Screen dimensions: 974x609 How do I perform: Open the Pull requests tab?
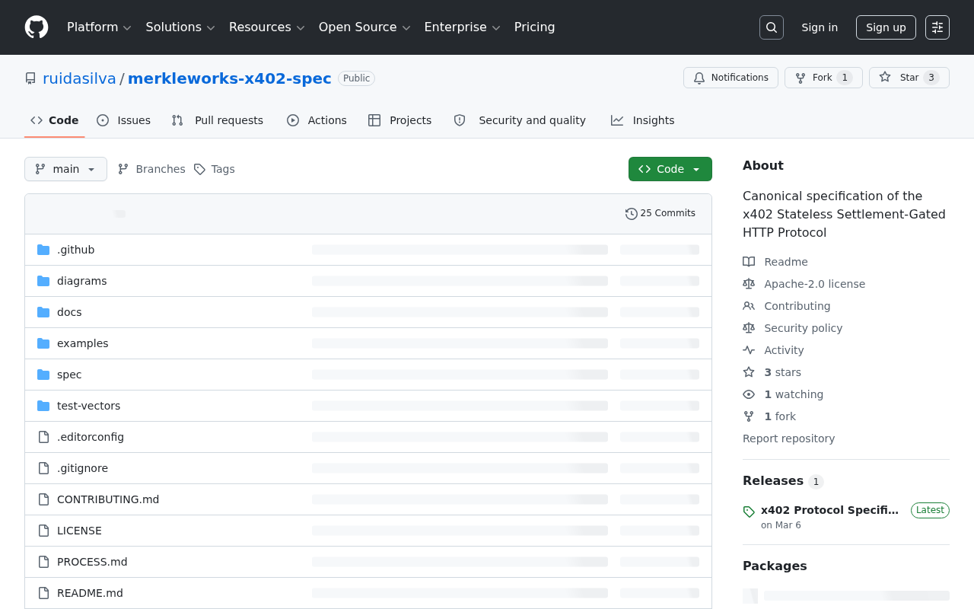[x=218, y=120]
